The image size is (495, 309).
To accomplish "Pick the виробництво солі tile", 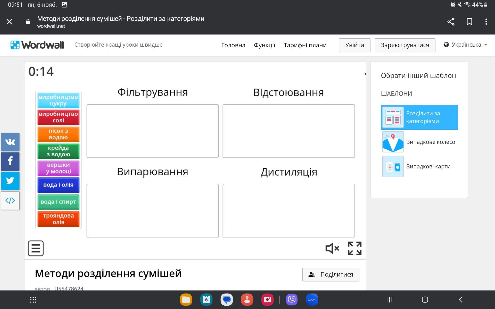I will pyautogui.click(x=59, y=117).
